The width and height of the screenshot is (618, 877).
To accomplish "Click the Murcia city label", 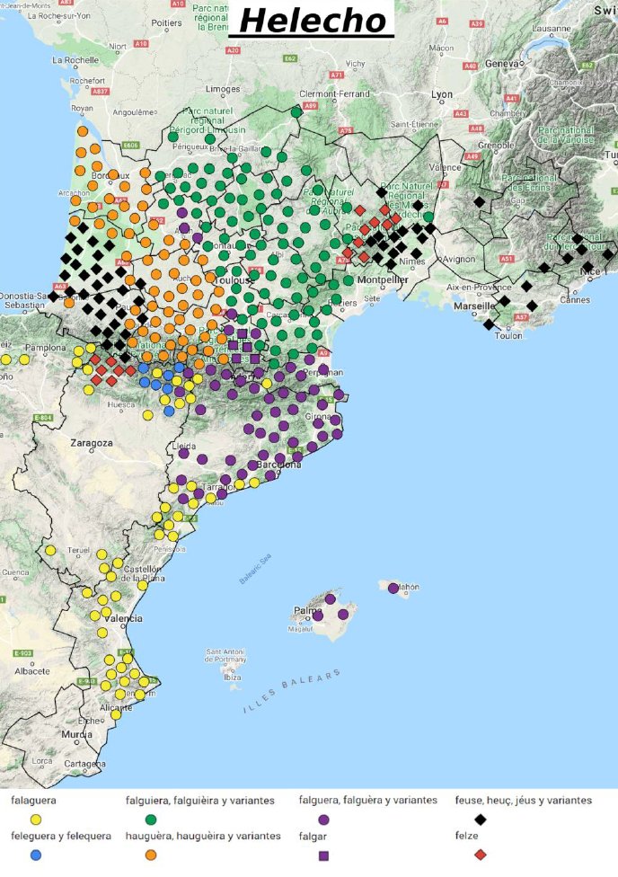I will pos(77,734).
